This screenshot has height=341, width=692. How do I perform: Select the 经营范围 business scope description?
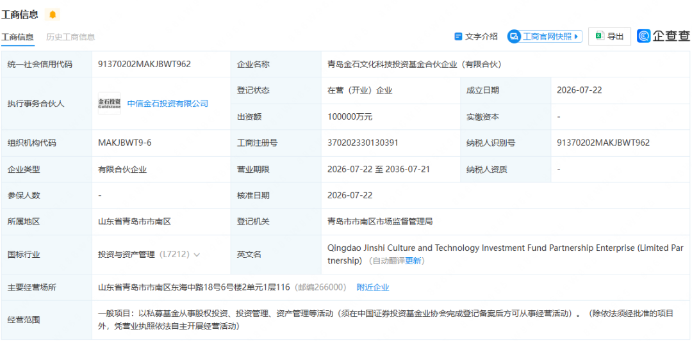(x=385, y=321)
